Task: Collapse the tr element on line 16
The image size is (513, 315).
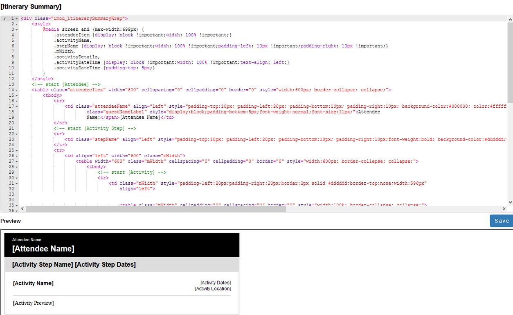Action: [16, 100]
